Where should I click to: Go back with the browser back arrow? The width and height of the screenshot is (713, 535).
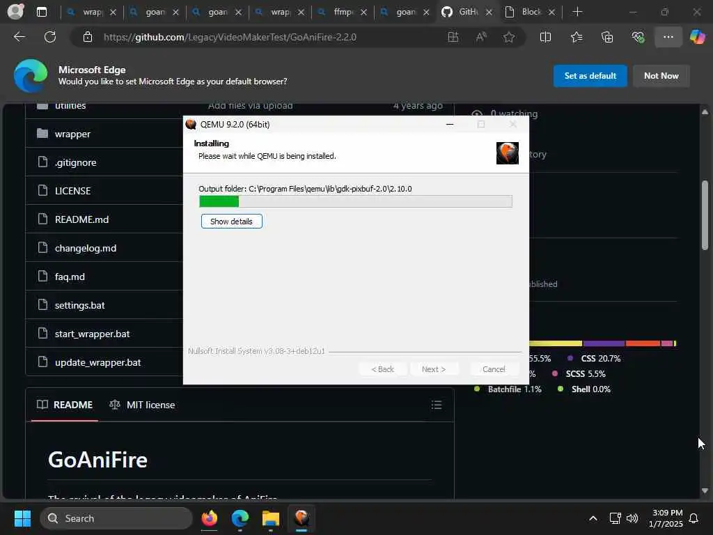pyautogui.click(x=19, y=37)
